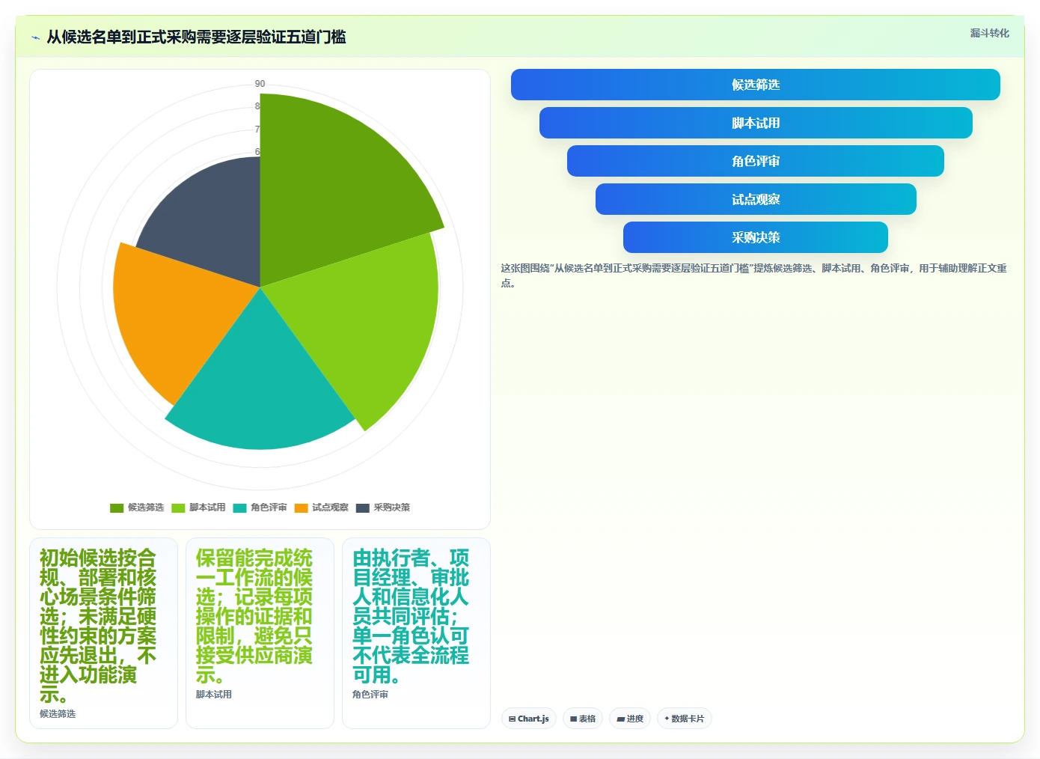Click the 漏斗转化 tag label

coord(989,33)
